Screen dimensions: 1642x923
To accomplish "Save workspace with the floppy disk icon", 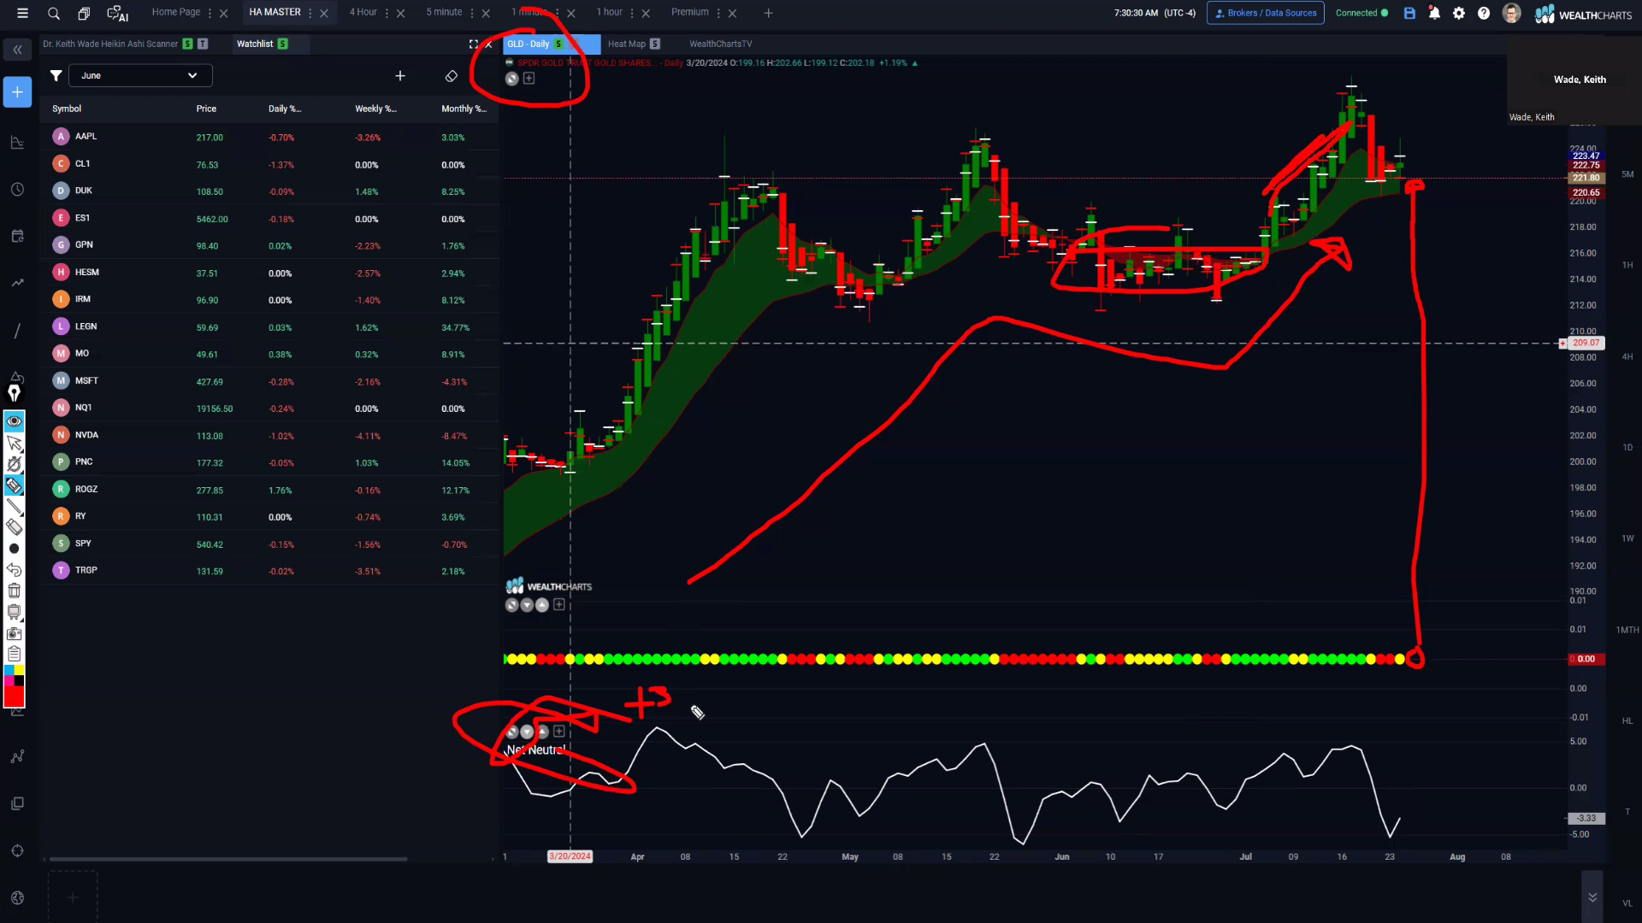I will pyautogui.click(x=1409, y=13).
